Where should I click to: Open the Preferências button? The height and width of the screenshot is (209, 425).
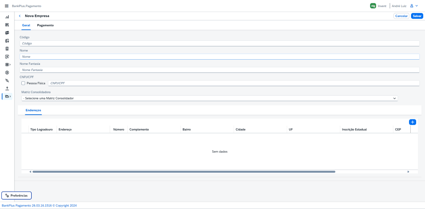tap(17, 195)
